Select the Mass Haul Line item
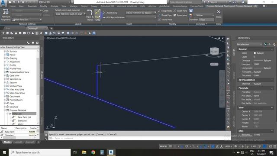 (16, 90)
